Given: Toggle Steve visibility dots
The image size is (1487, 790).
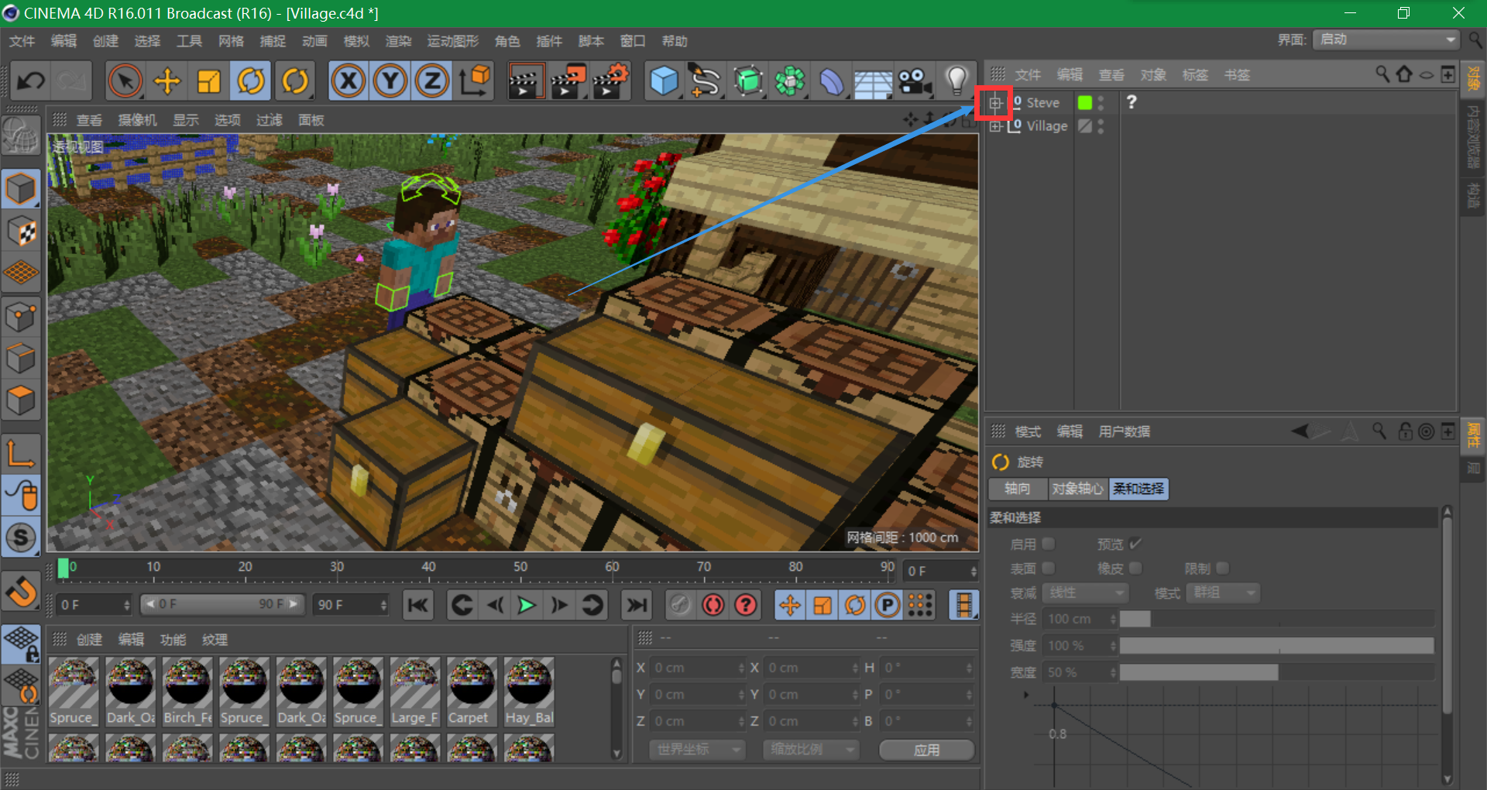Looking at the screenshot, I should [1101, 103].
